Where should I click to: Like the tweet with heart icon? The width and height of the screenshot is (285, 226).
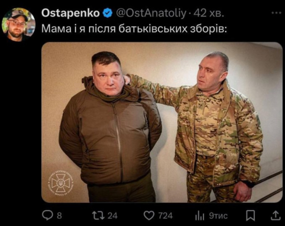[149, 216]
